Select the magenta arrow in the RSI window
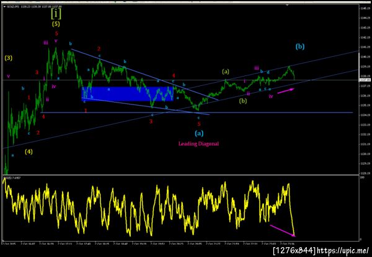Image resolution: width=372 pixels, height=257 pixels. [283, 230]
